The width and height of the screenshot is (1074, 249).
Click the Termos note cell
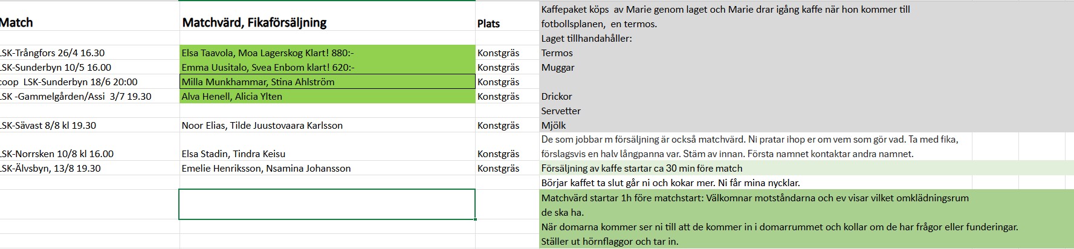(x=557, y=53)
